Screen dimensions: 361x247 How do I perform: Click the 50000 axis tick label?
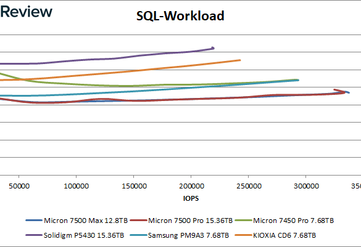(x=19, y=186)
